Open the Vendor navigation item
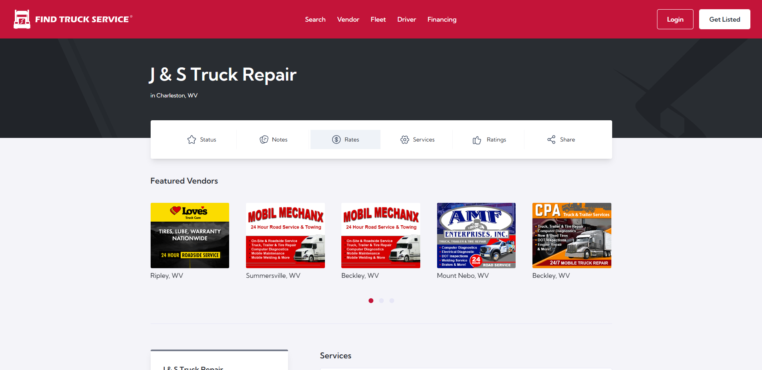The image size is (762, 370). pos(348,19)
